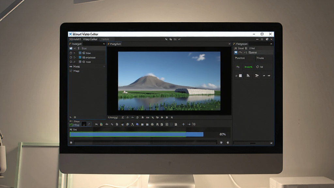Image resolution: width=334 pixels, height=188 pixels.
Task: Click the striped lines icon in right panel
Action: 257,76
